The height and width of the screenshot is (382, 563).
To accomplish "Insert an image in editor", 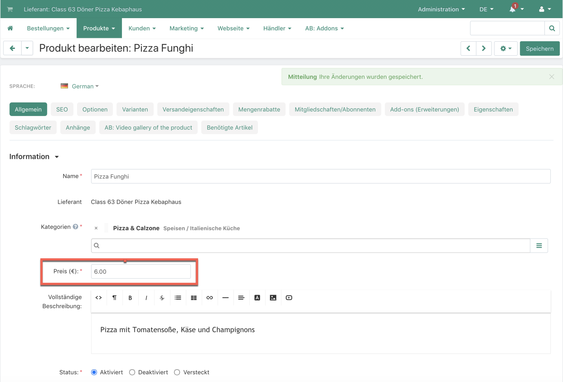I will (x=273, y=298).
